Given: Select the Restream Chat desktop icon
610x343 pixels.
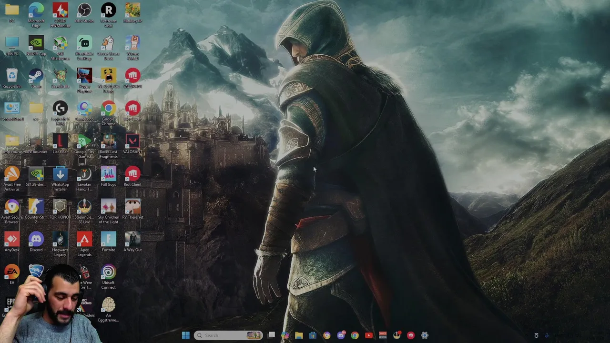Looking at the screenshot, I should 108,14.
